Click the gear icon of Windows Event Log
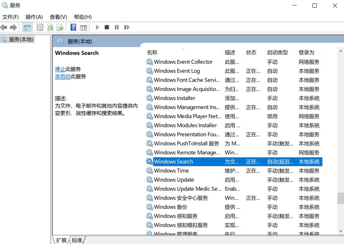The width and height of the screenshot is (344, 244). pos(149,71)
